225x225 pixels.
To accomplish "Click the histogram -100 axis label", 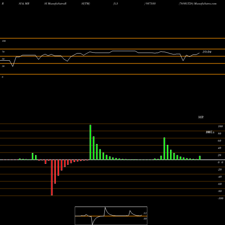I will tap(220, 198).
